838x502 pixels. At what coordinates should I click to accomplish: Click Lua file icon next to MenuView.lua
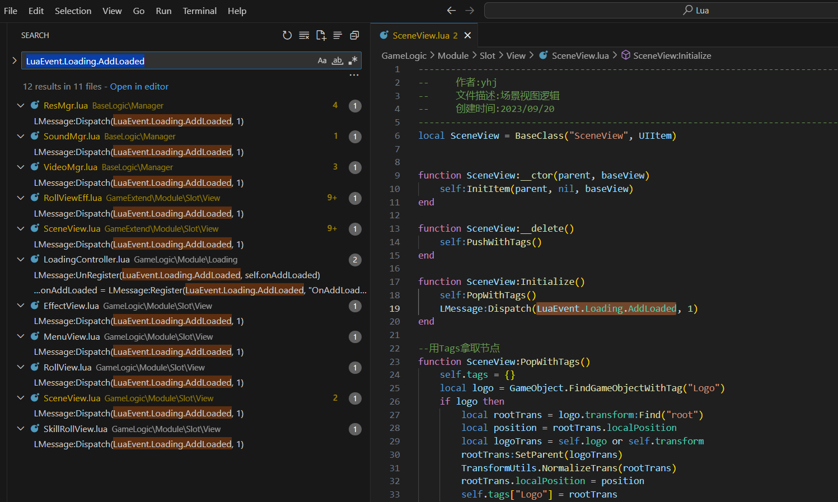(35, 336)
